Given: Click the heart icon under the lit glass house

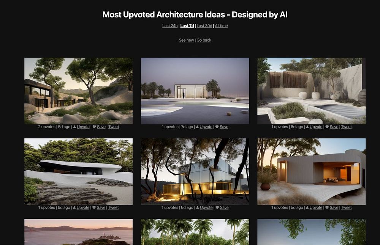Looking at the screenshot, I should (x=217, y=207).
